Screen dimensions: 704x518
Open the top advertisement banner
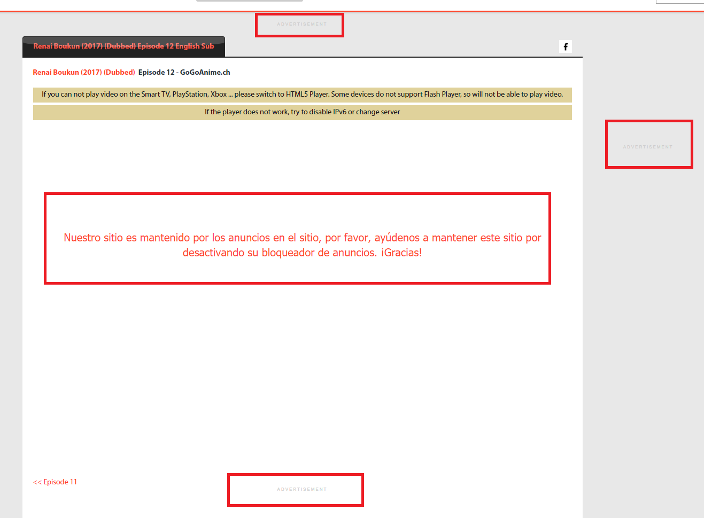point(299,25)
